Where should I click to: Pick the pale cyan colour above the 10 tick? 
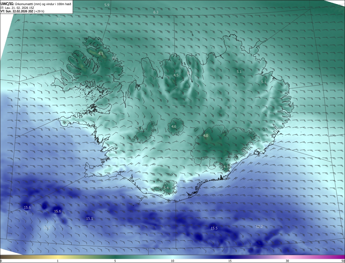(x=172, y=257)
